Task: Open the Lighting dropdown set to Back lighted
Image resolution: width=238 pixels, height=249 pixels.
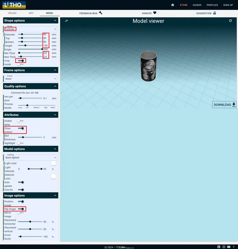Action: tap(30, 158)
